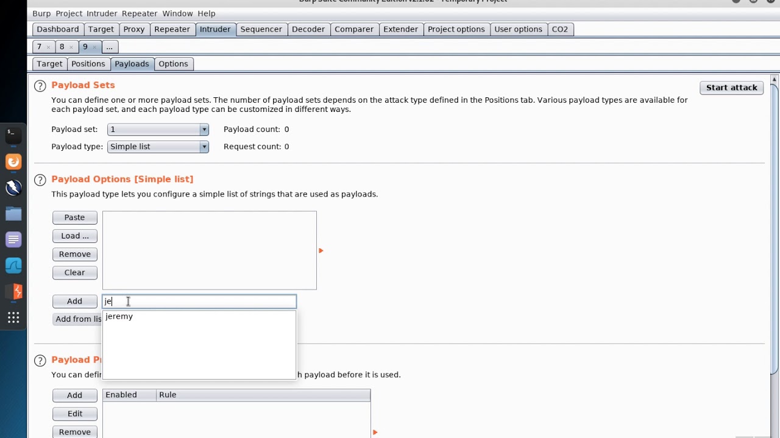Click orange arrow beside payload list
This screenshot has width=780, height=438.
click(321, 251)
